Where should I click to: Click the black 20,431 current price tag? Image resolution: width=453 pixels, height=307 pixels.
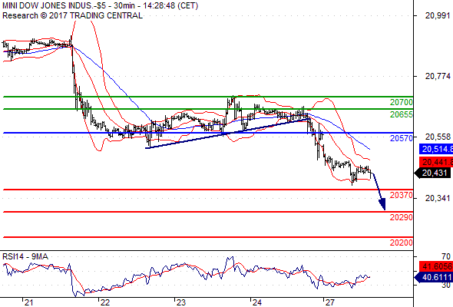432,173
